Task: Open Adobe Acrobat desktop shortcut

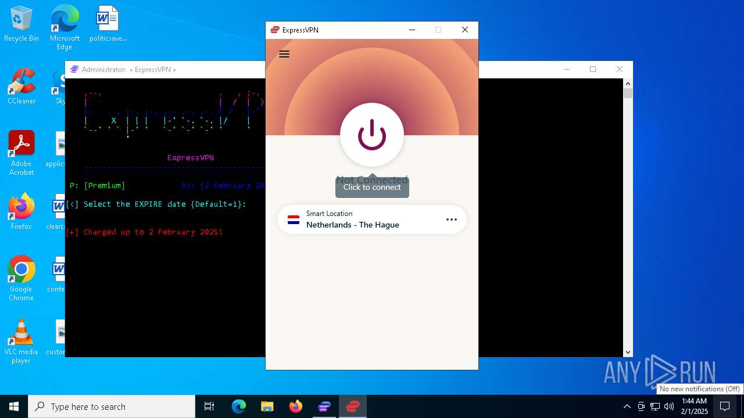Action: point(22,153)
